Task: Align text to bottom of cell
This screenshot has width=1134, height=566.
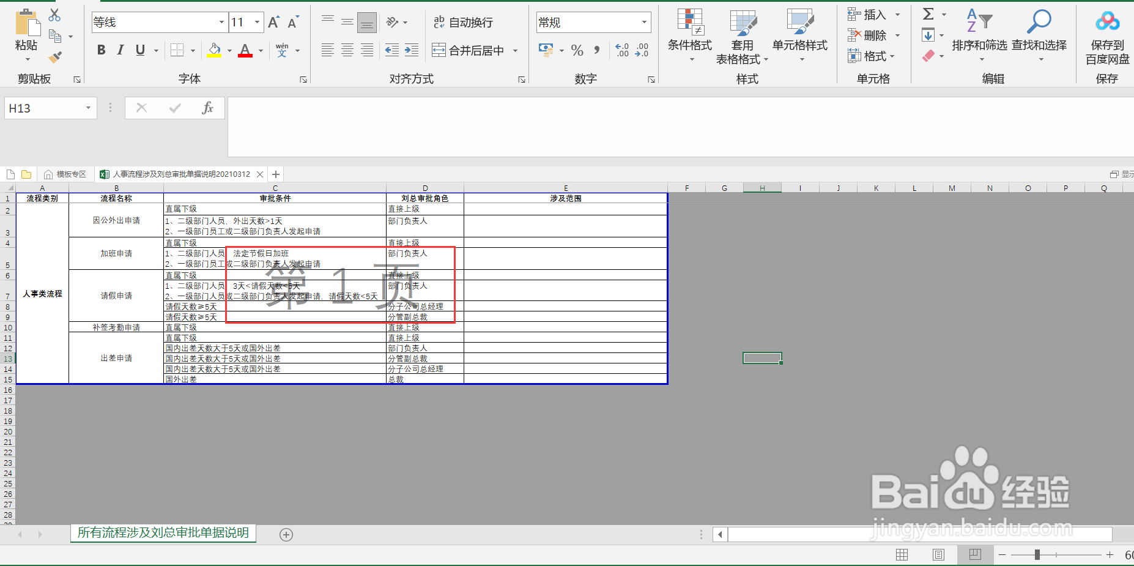Action: click(x=367, y=23)
